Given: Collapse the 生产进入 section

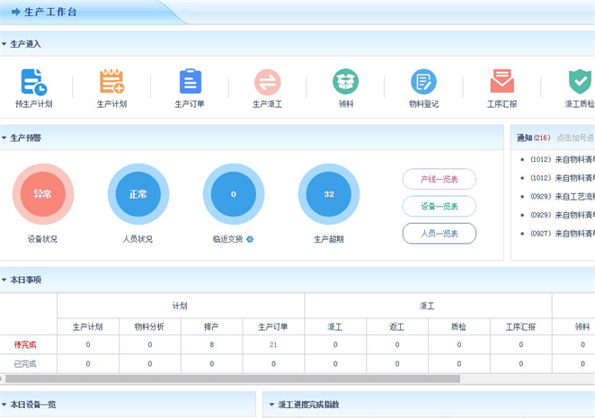Looking at the screenshot, I should click(4, 44).
